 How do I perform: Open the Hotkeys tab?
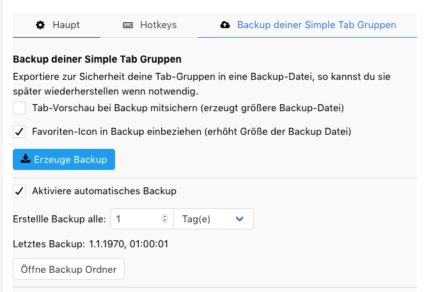coord(150,26)
